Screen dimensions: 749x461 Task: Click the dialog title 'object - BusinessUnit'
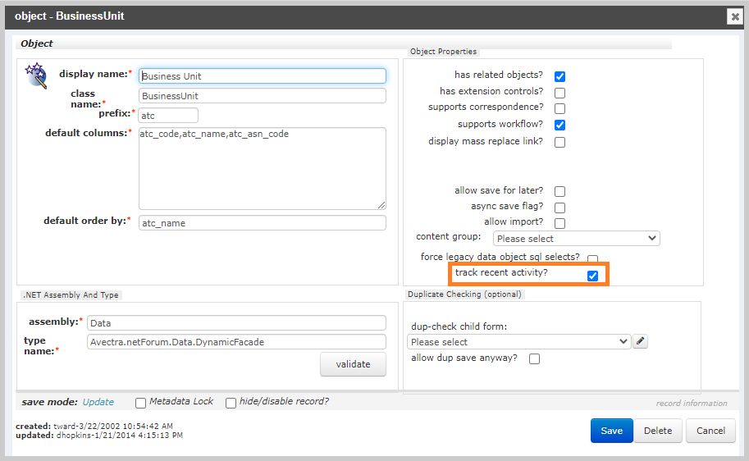[69, 16]
